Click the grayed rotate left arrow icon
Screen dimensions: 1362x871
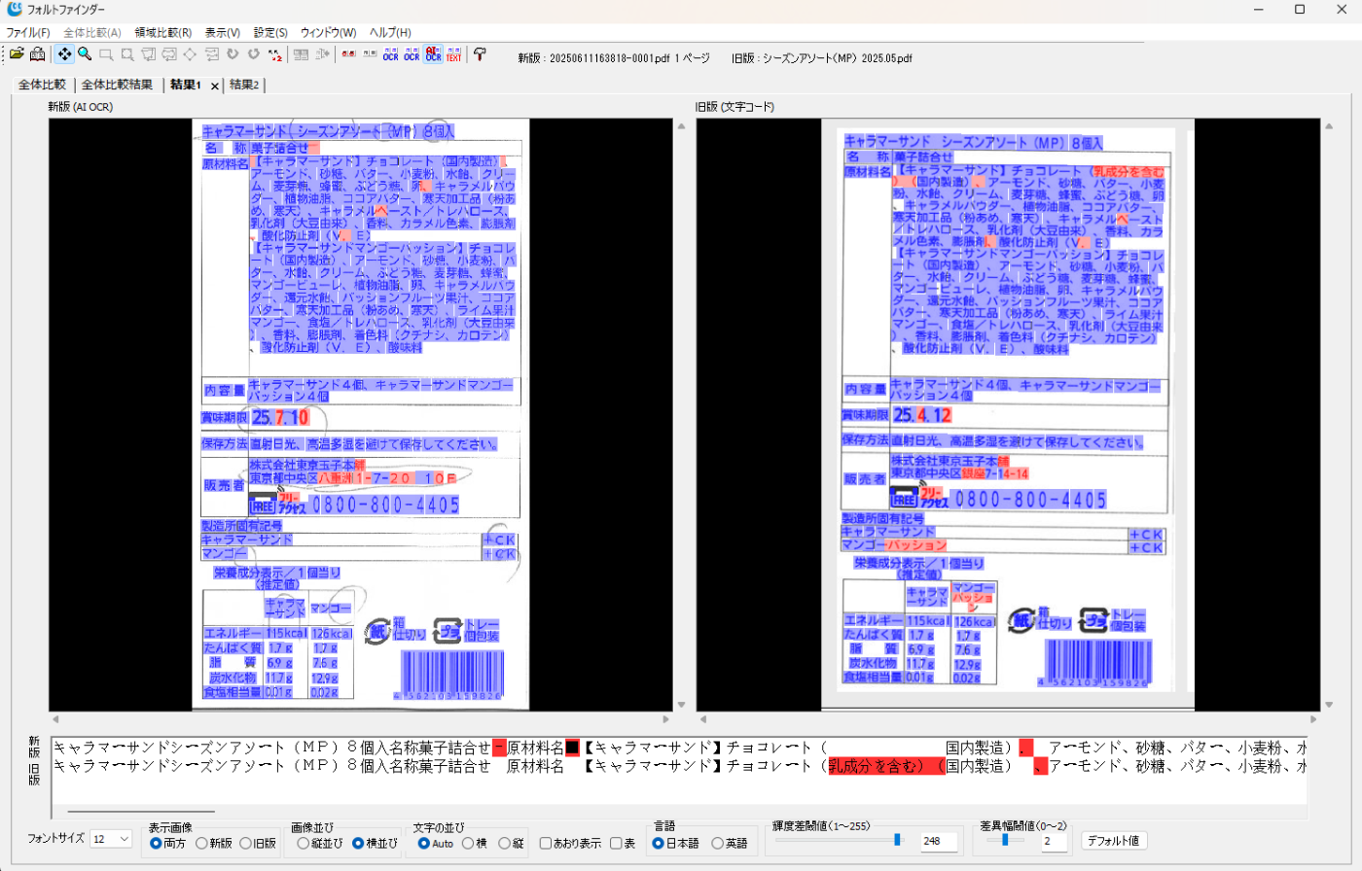[x=233, y=54]
